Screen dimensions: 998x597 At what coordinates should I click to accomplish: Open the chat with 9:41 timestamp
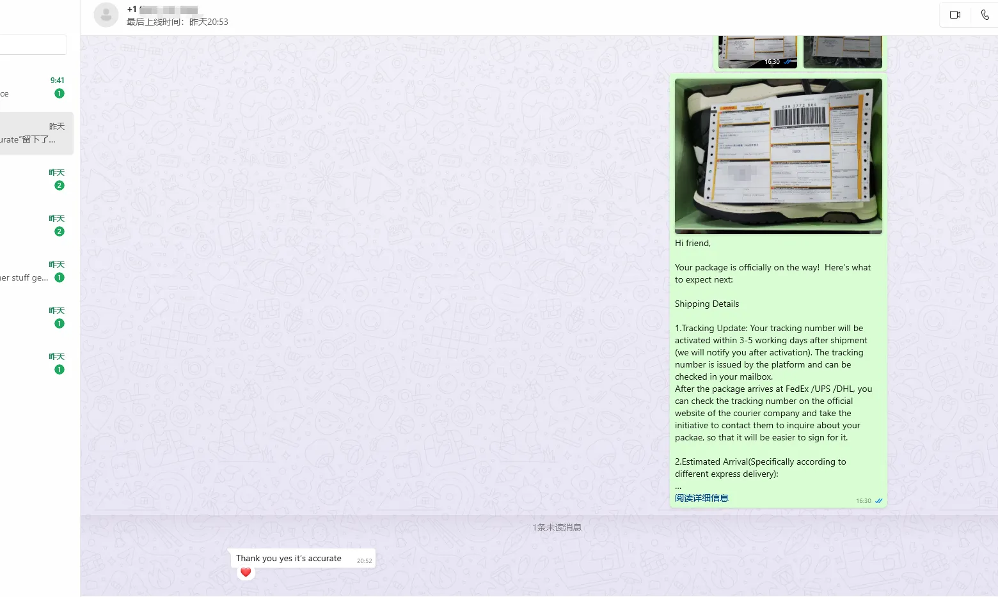(x=32, y=88)
